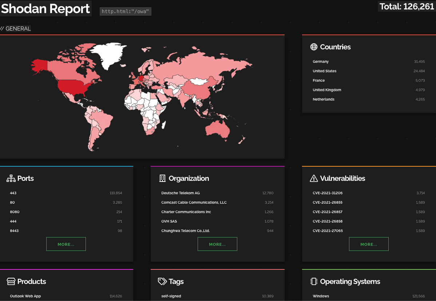Select self-signed tag row

217,296
